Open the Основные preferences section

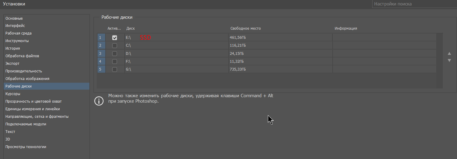click(47, 18)
